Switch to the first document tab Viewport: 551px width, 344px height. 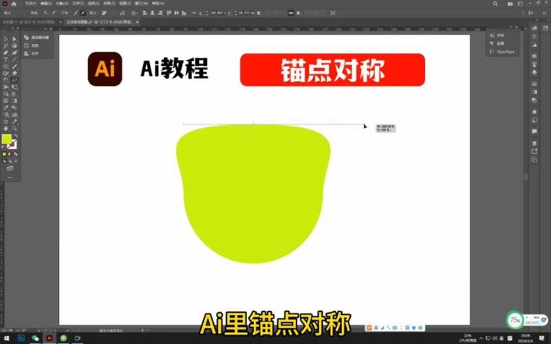point(30,22)
